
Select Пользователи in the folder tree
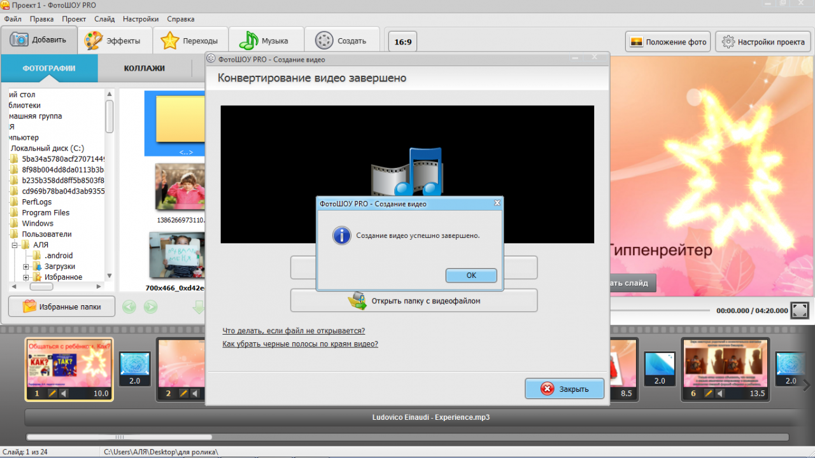[x=46, y=234]
